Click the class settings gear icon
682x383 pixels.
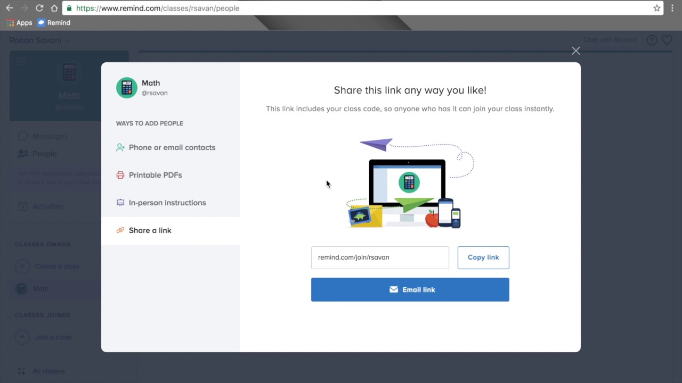pyautogui.click(x=20, y=61)
